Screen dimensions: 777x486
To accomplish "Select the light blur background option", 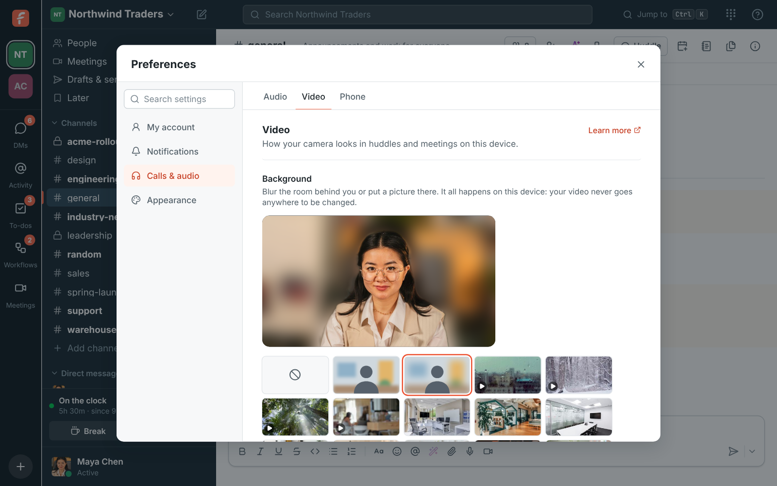I will click(366, 375).
